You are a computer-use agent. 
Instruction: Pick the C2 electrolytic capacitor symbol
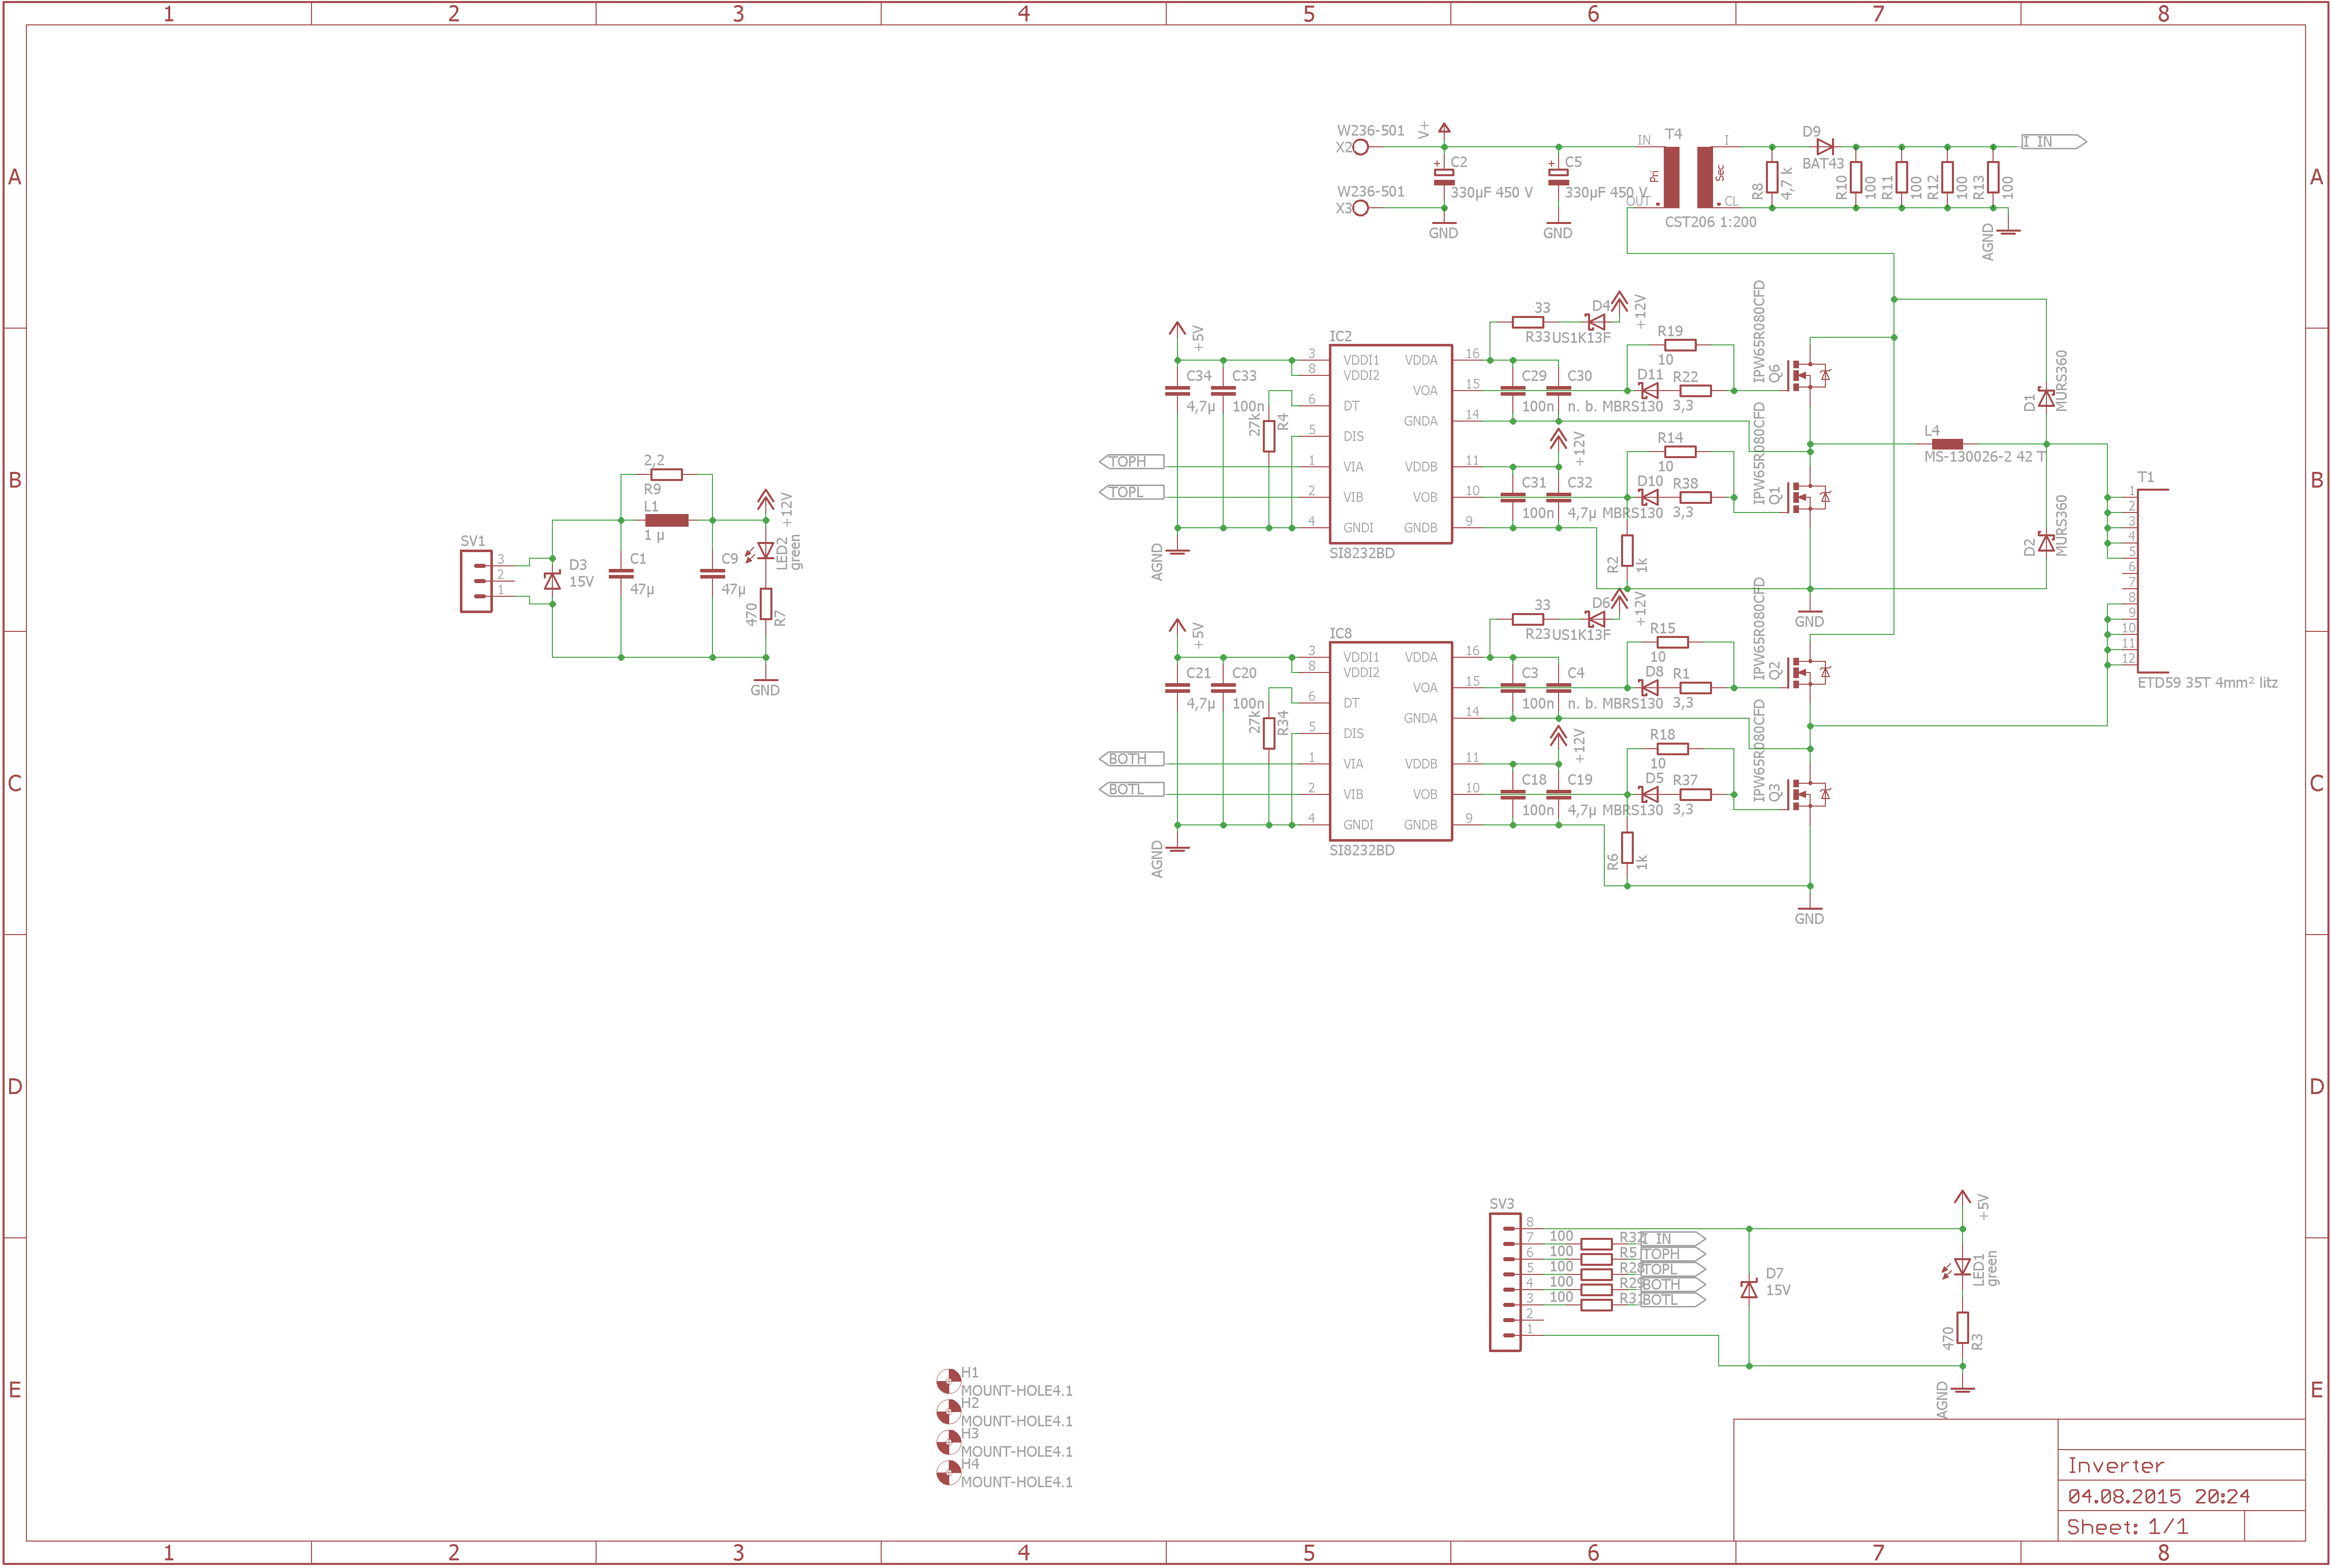tap(1444, 176)
